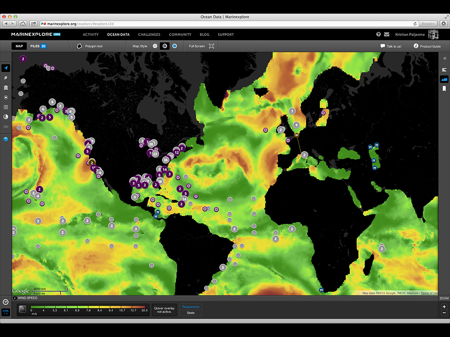Choose the blue map style option
Image resolution: width=450 pixels, height=337 pixels.
click(x=174, y=46)
